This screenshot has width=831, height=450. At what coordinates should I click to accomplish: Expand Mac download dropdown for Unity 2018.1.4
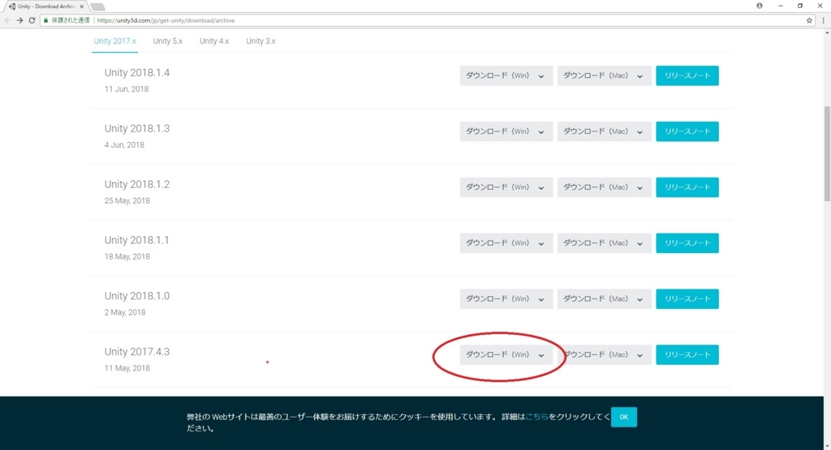point(604,75)
